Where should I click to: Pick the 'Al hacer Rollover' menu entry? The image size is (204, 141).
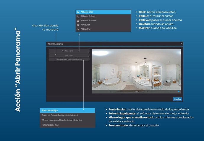(x=103, y=20)
